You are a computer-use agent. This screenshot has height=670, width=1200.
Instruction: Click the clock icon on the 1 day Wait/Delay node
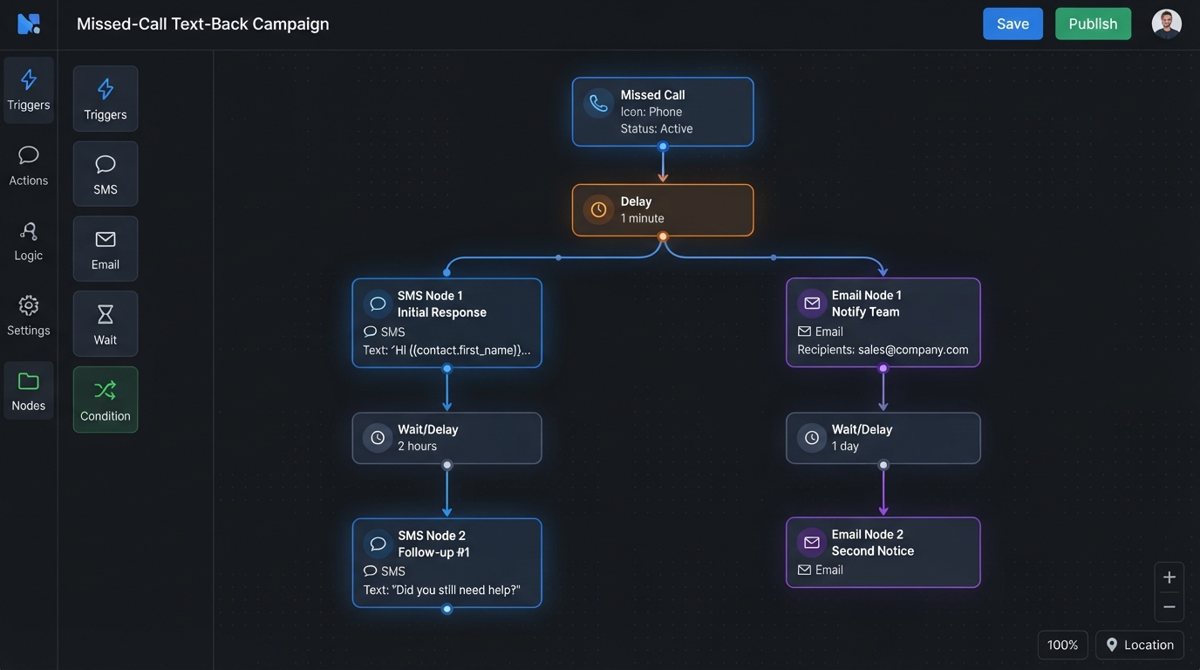pos(812,438)
